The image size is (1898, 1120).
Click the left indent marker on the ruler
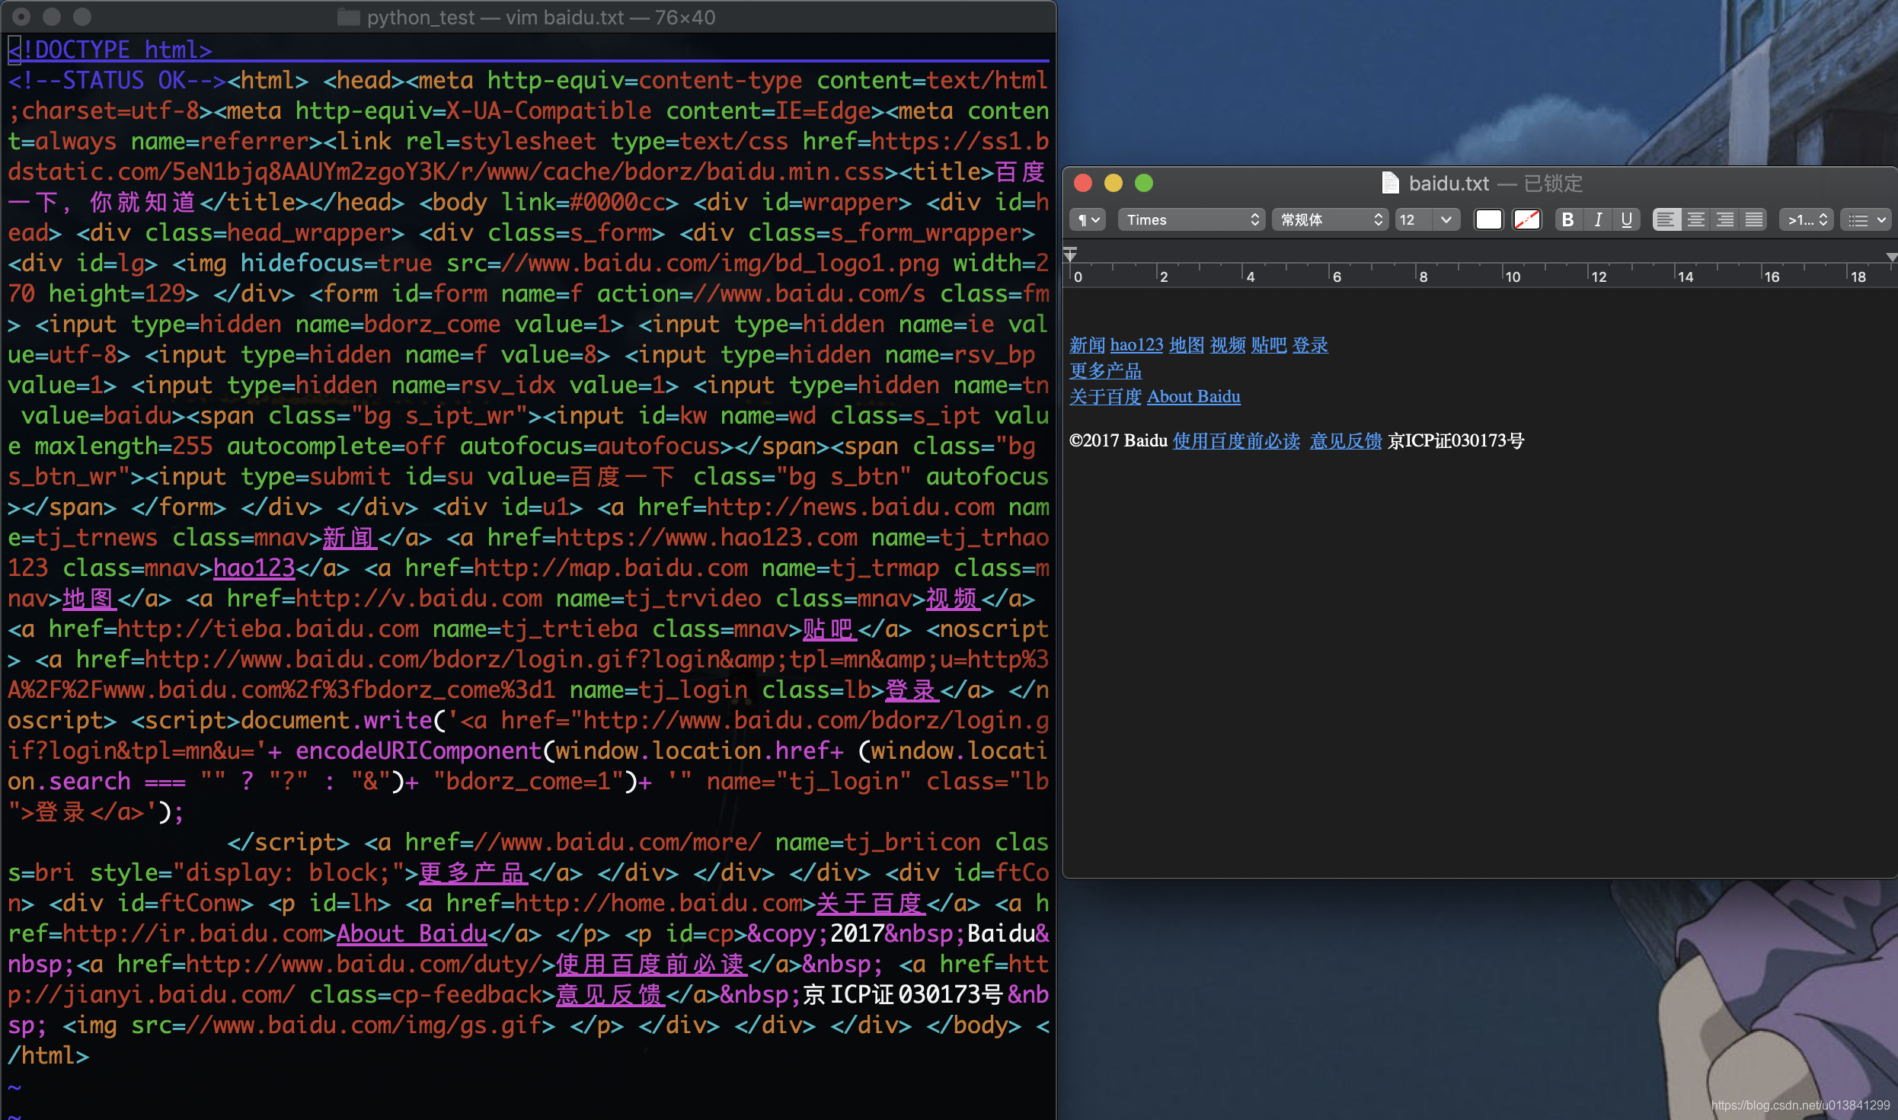1070,254
